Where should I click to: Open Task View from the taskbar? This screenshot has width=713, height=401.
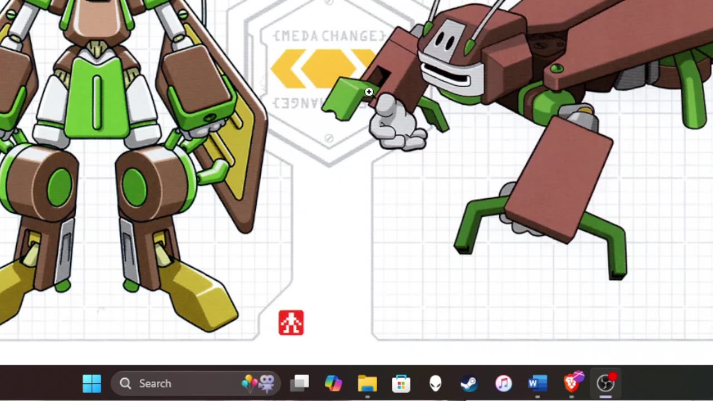300,383
